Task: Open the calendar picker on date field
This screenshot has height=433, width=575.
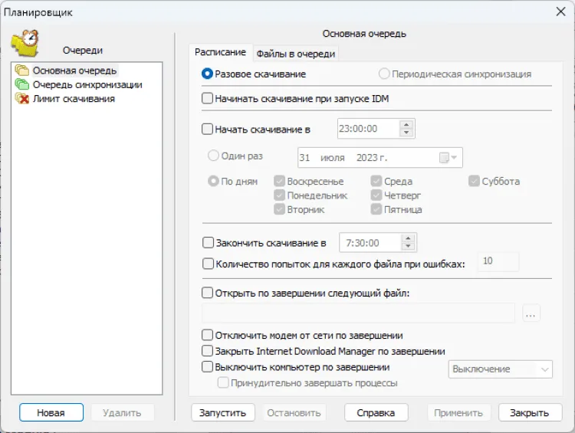Action: 448,158
